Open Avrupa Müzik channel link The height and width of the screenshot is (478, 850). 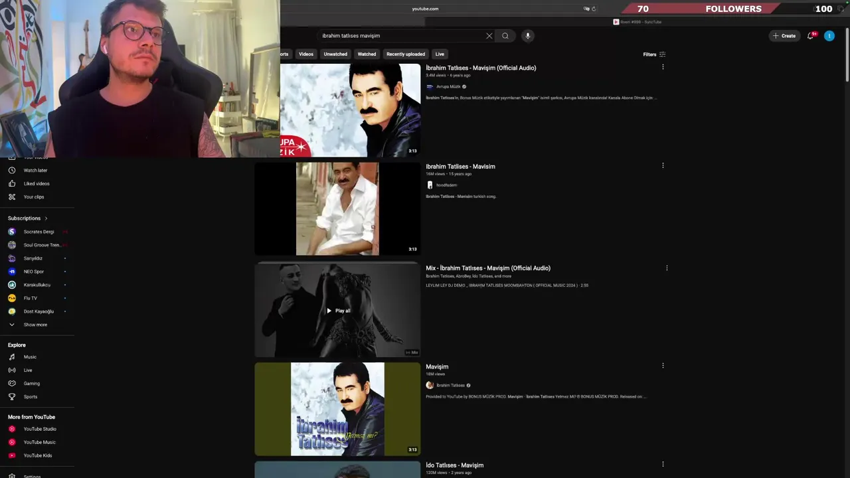tap(448, 86)
